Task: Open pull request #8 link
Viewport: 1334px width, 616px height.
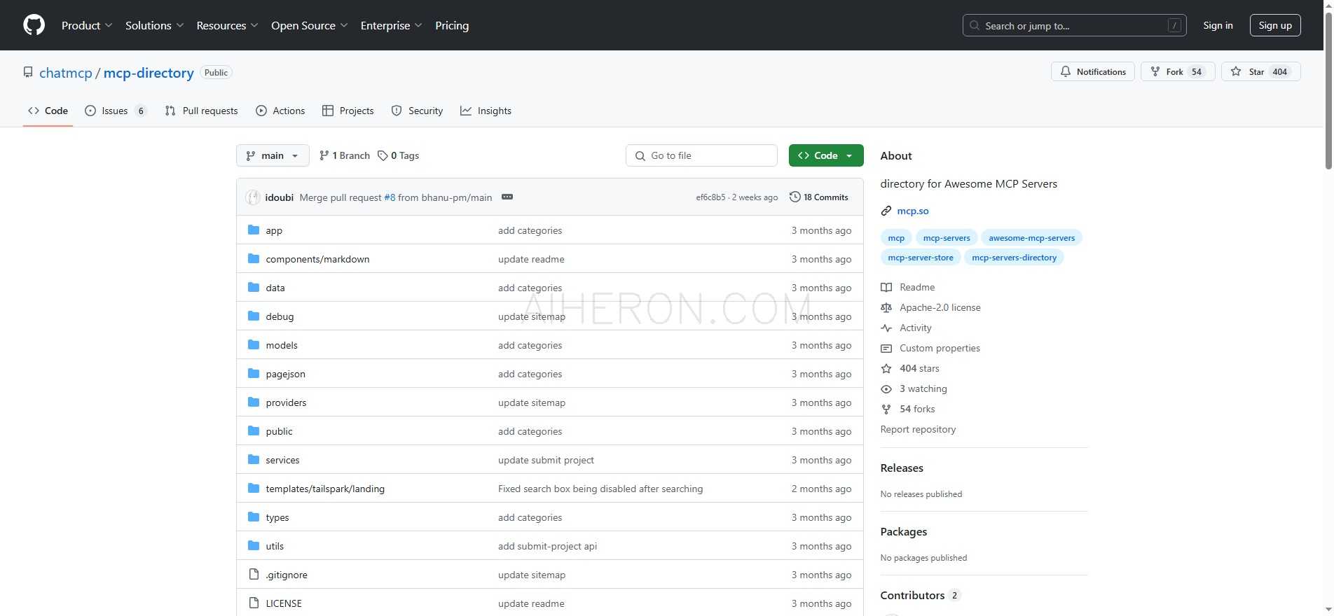Action: coord(390,197)
